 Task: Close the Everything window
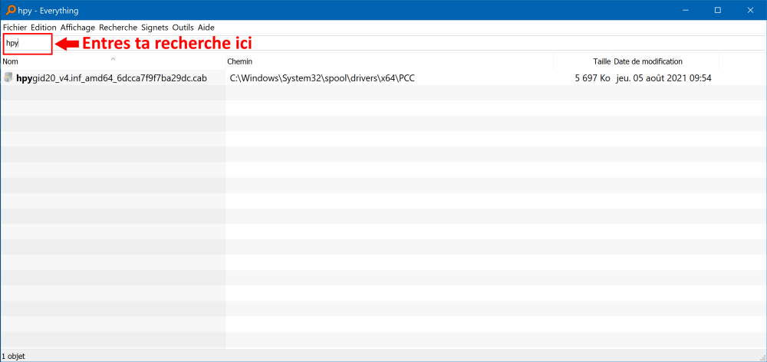click(750, 10)
